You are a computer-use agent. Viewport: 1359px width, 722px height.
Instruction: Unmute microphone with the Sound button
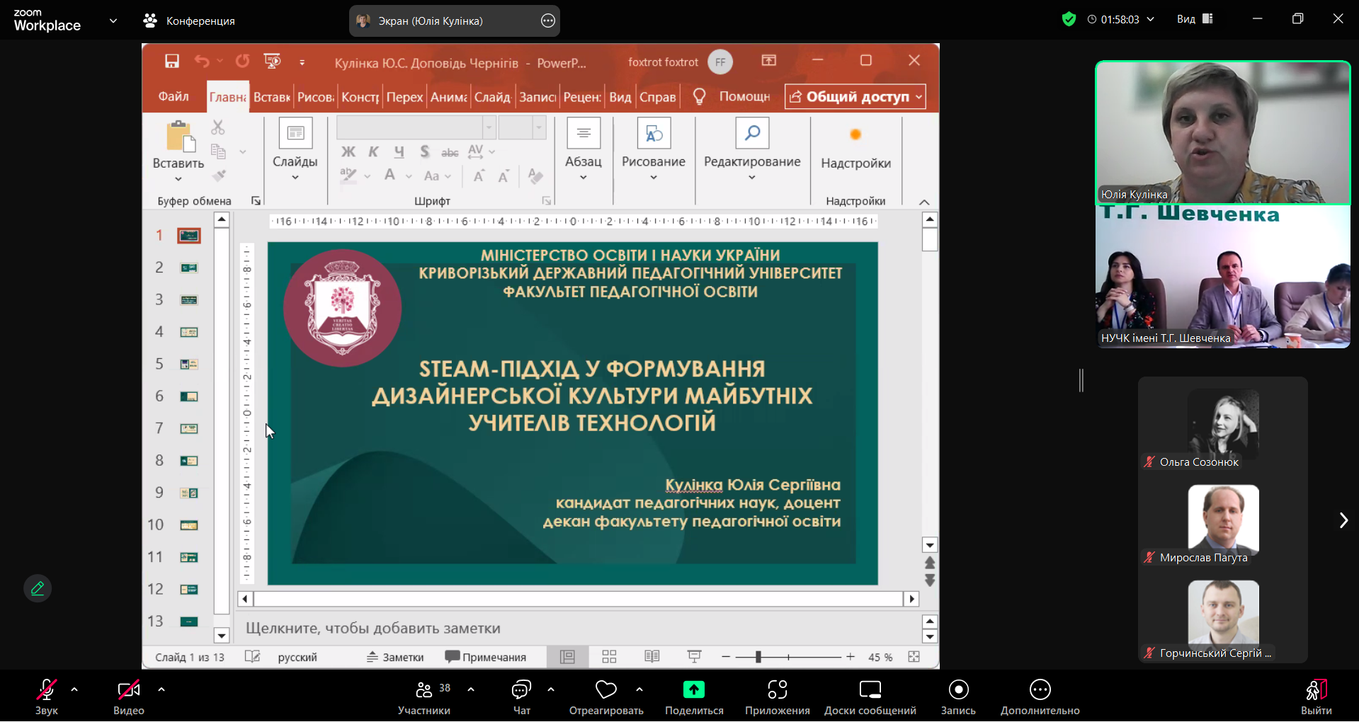tap(47, 691)
